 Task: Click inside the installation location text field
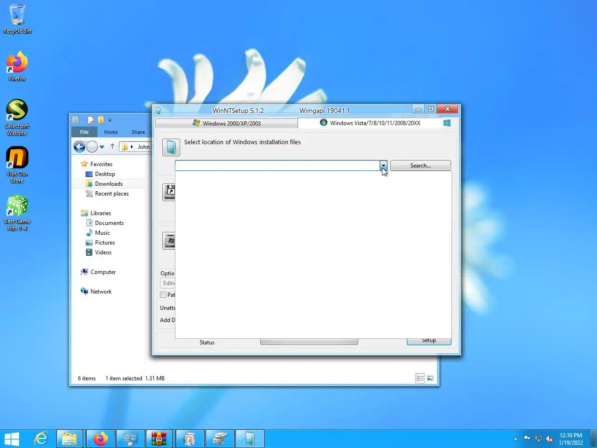pyautogui.click(x=278, y=165)
